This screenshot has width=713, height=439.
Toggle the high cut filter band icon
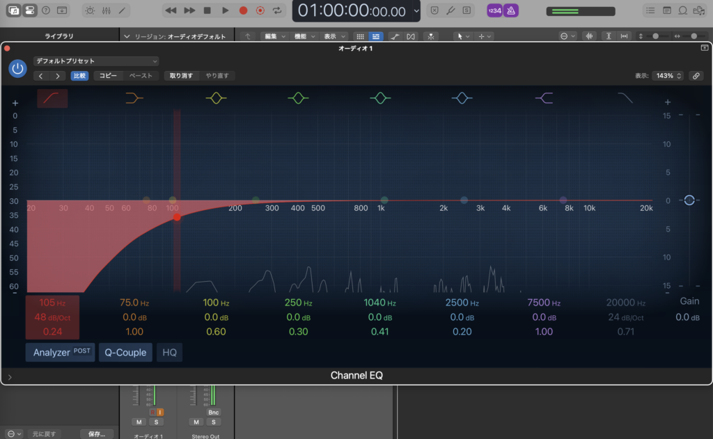[x=626, y=98]
